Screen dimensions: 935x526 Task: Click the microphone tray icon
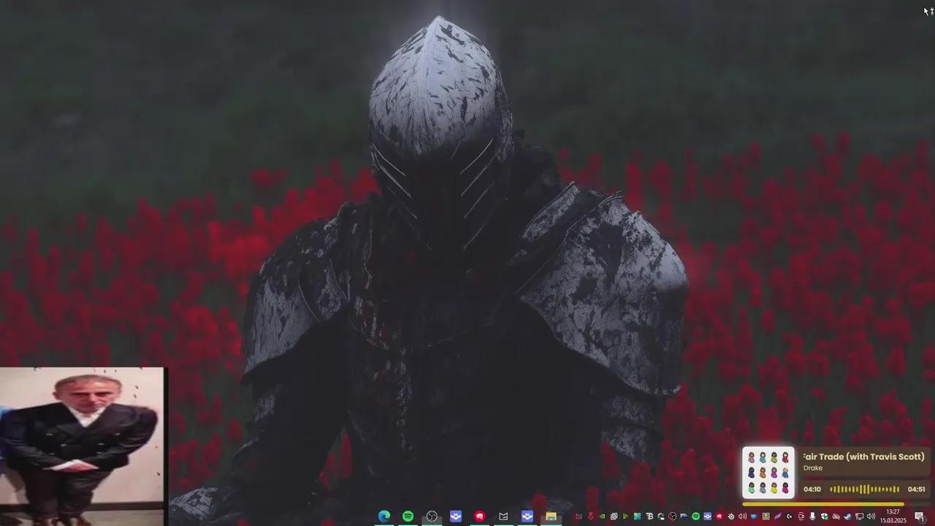(812, 517)
